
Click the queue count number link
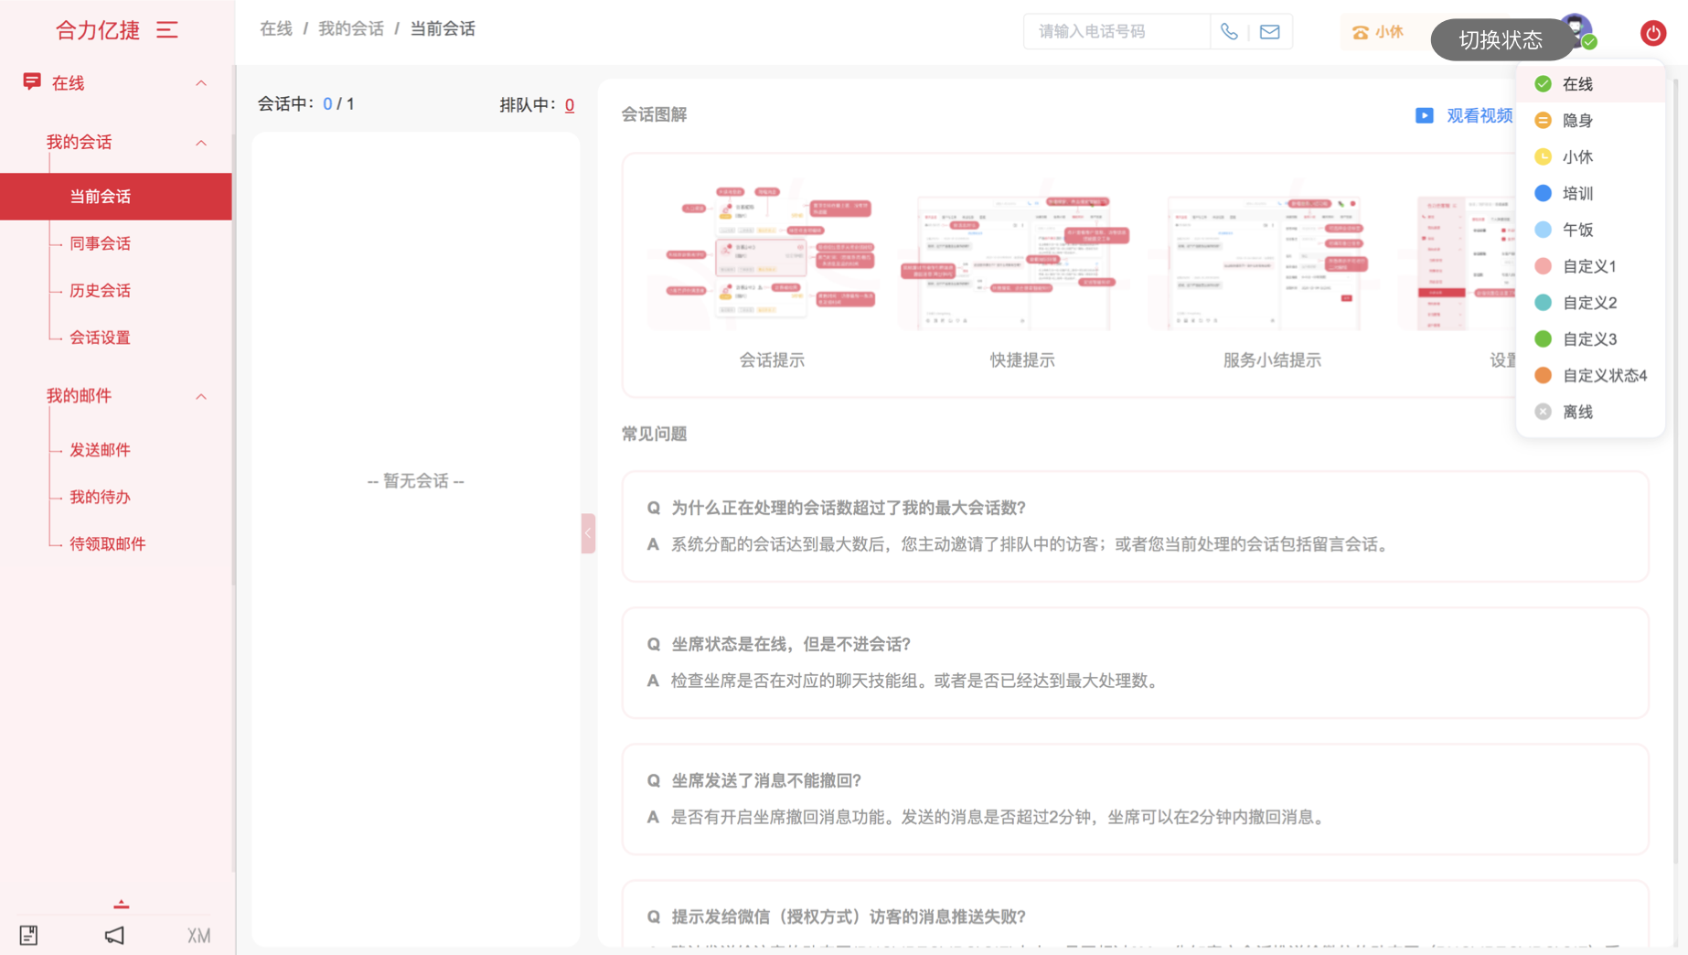click(569, 105)
